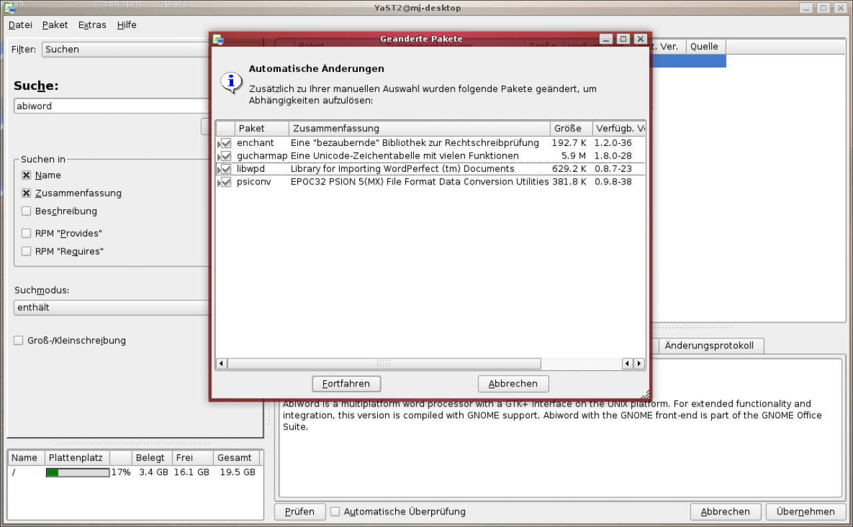Image resolution: width=853 pixels, height=527 pixels.
Task: Sort by Verfügb. V. column header in dialog
Action: point(619,129)
